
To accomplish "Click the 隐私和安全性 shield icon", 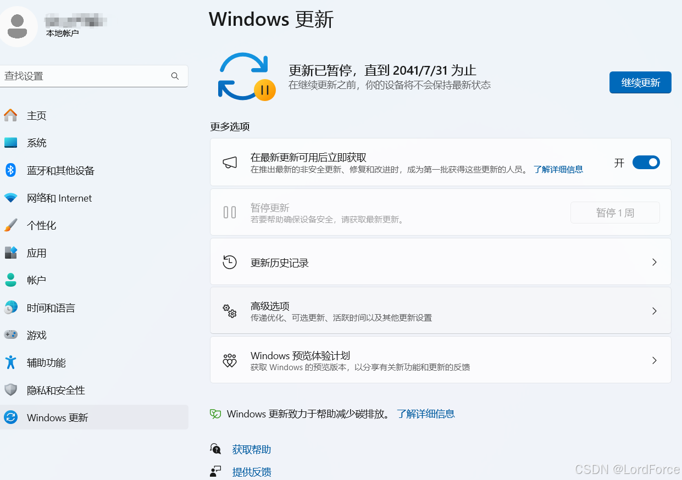I will 10,390.
